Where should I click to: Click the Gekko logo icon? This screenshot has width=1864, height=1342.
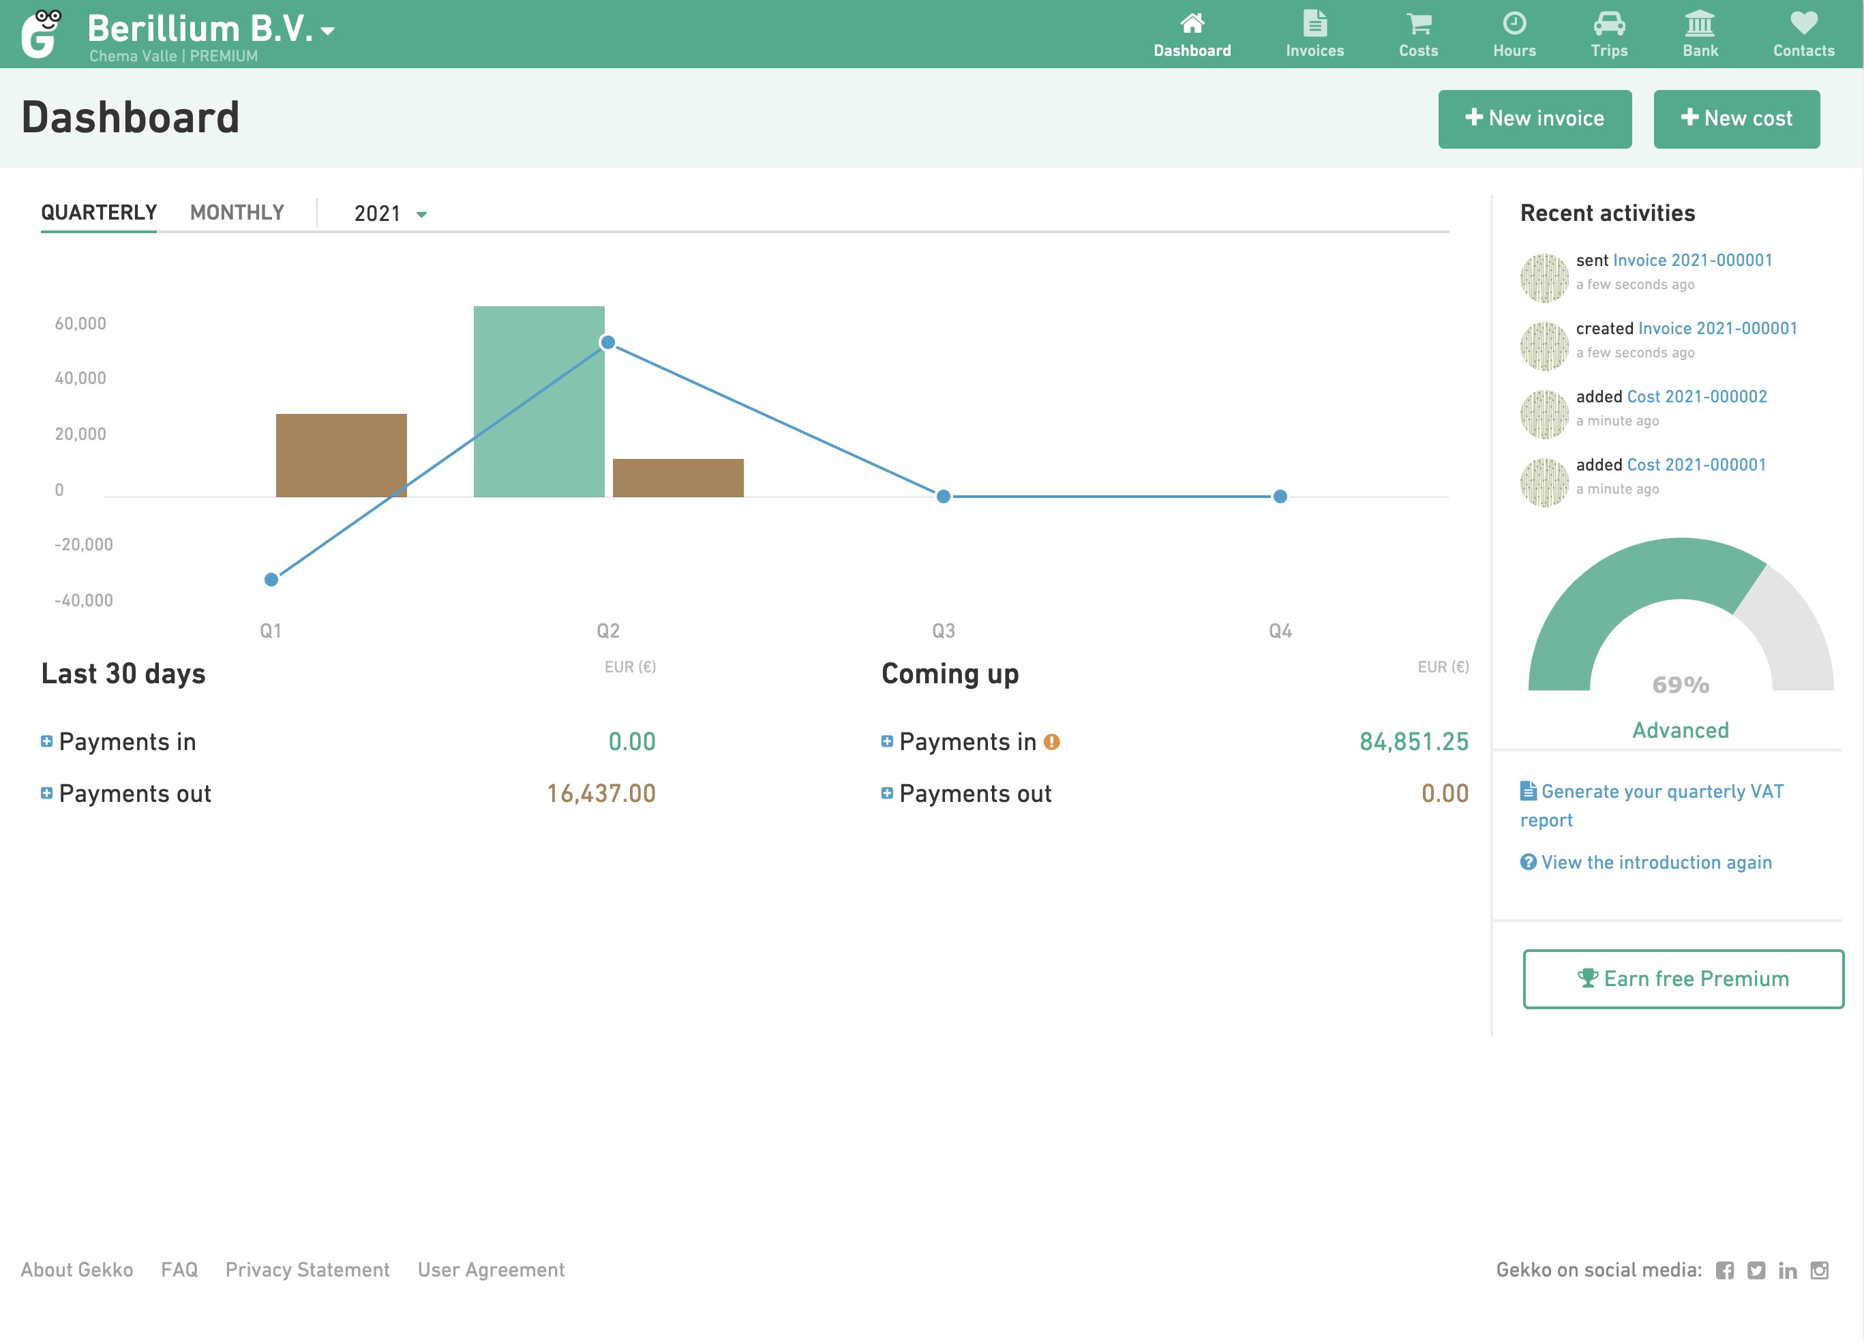(41, 35)
